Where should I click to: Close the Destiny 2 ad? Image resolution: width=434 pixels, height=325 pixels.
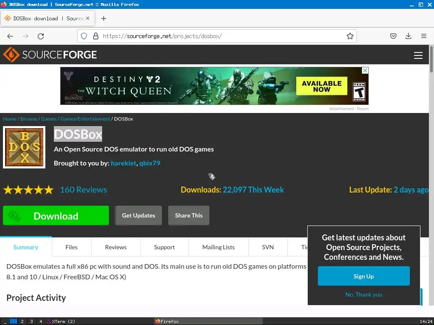point(365,70)
